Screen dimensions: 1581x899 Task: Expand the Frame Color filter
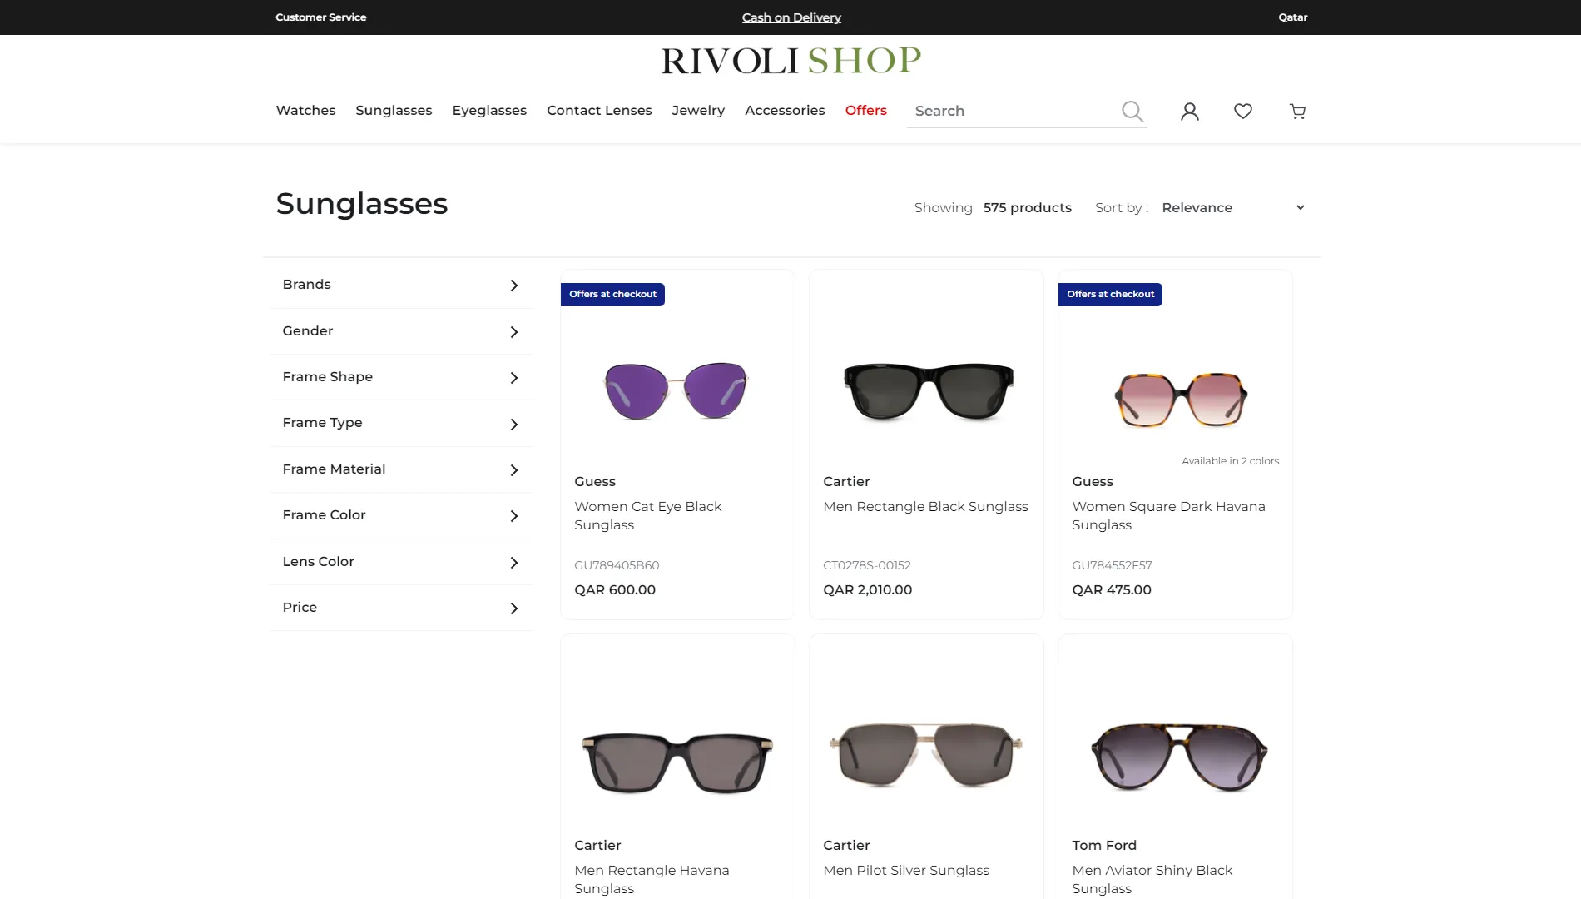point(401,515)
